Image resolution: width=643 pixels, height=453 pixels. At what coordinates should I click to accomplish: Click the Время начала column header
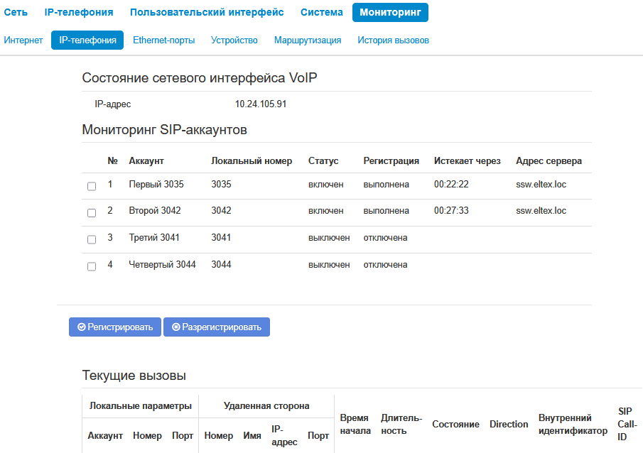355,425
